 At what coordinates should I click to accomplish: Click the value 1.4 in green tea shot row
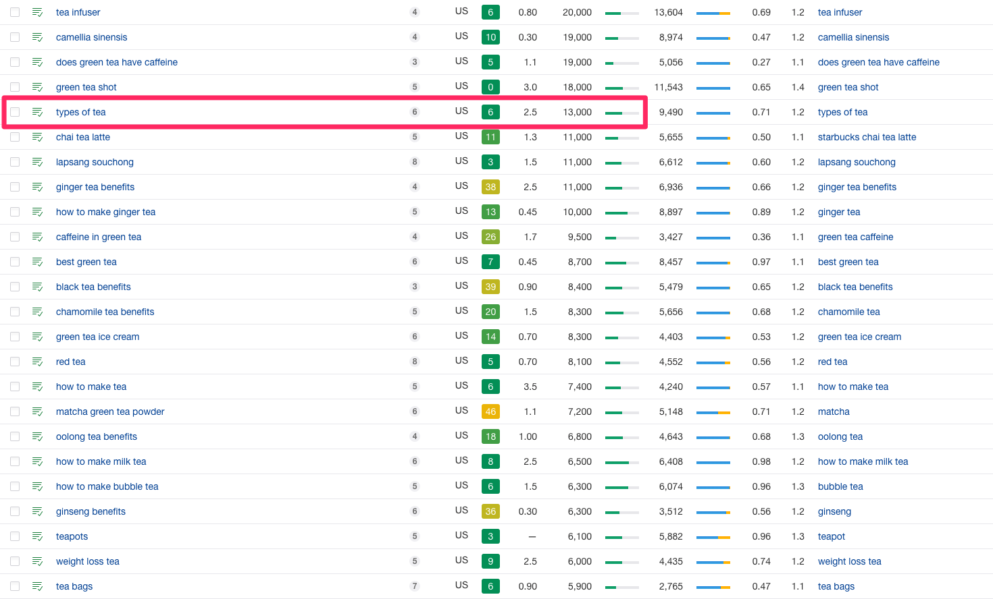point(798,87)
